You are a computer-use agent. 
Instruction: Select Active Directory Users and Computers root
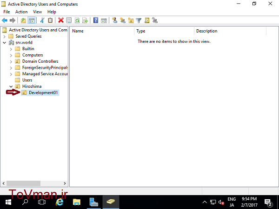coord(38,30)
